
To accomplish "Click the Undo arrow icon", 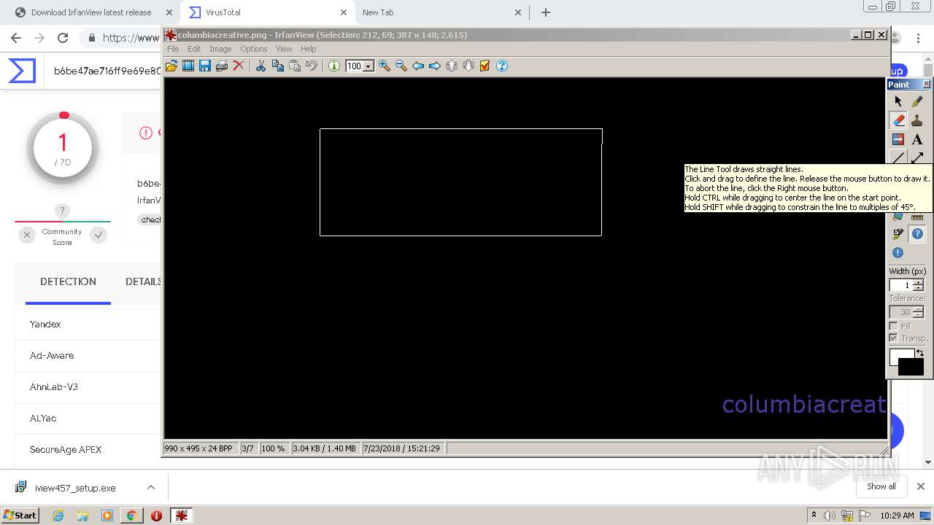I will click(x=312, y=66).
